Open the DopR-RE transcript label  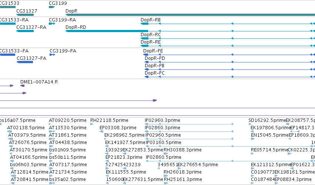click(151, 42)
